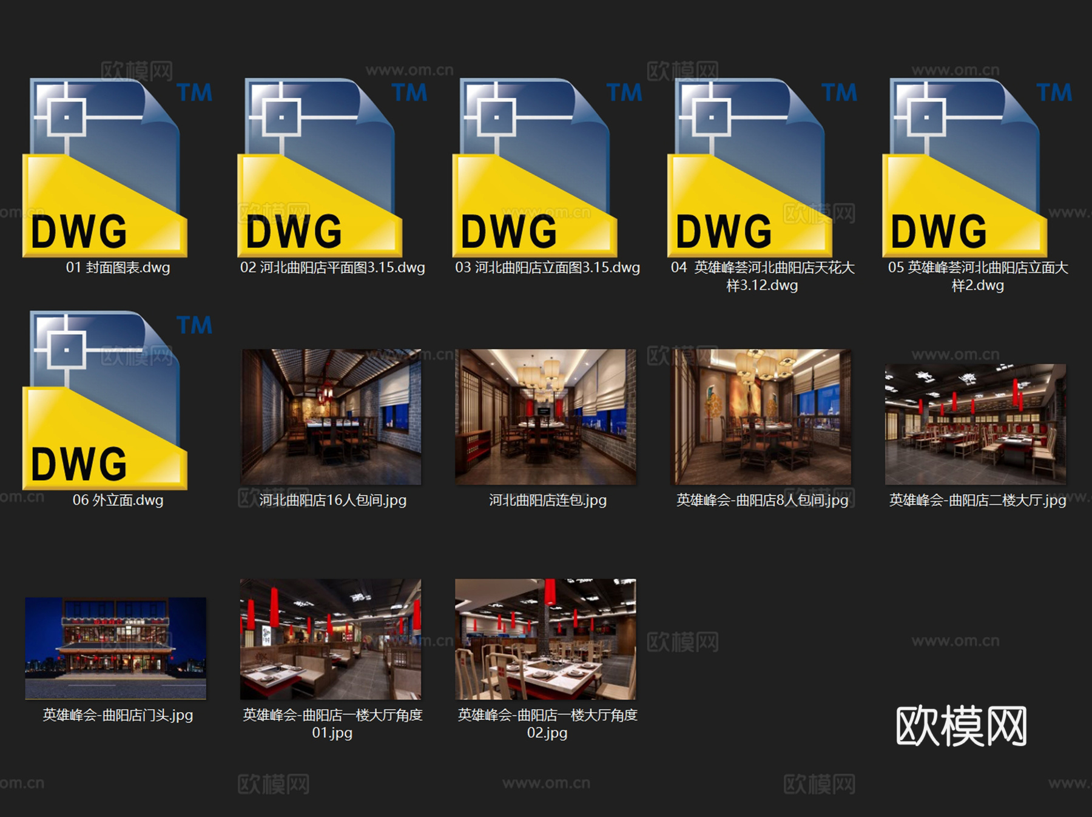Screen dimensions: 1092x817
Task: Click the file name 01 封面图表.dwg
Action: [118, 267]
